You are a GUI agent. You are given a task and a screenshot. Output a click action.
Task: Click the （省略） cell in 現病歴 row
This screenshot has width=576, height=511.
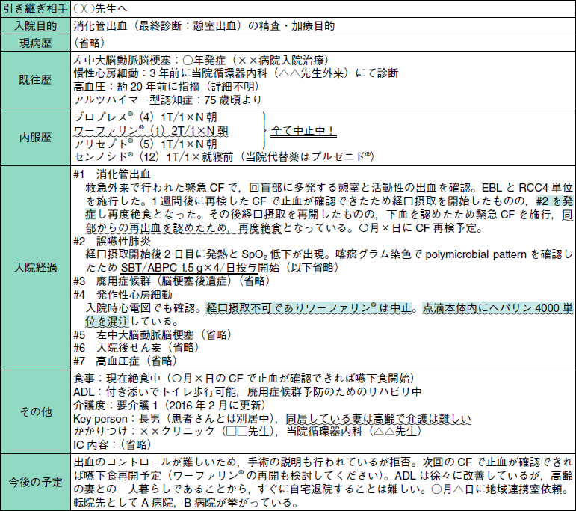pyautogui.click(x=89, y=43)
